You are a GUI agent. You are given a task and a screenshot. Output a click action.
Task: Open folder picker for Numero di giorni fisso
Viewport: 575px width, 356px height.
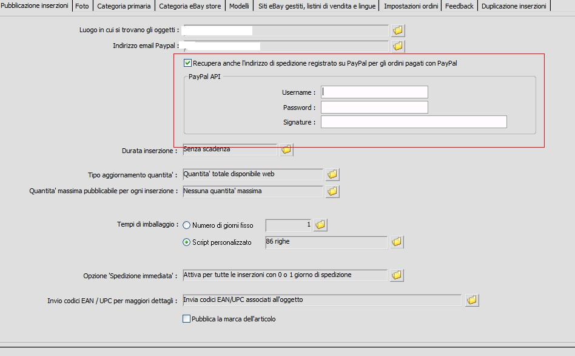320,225
